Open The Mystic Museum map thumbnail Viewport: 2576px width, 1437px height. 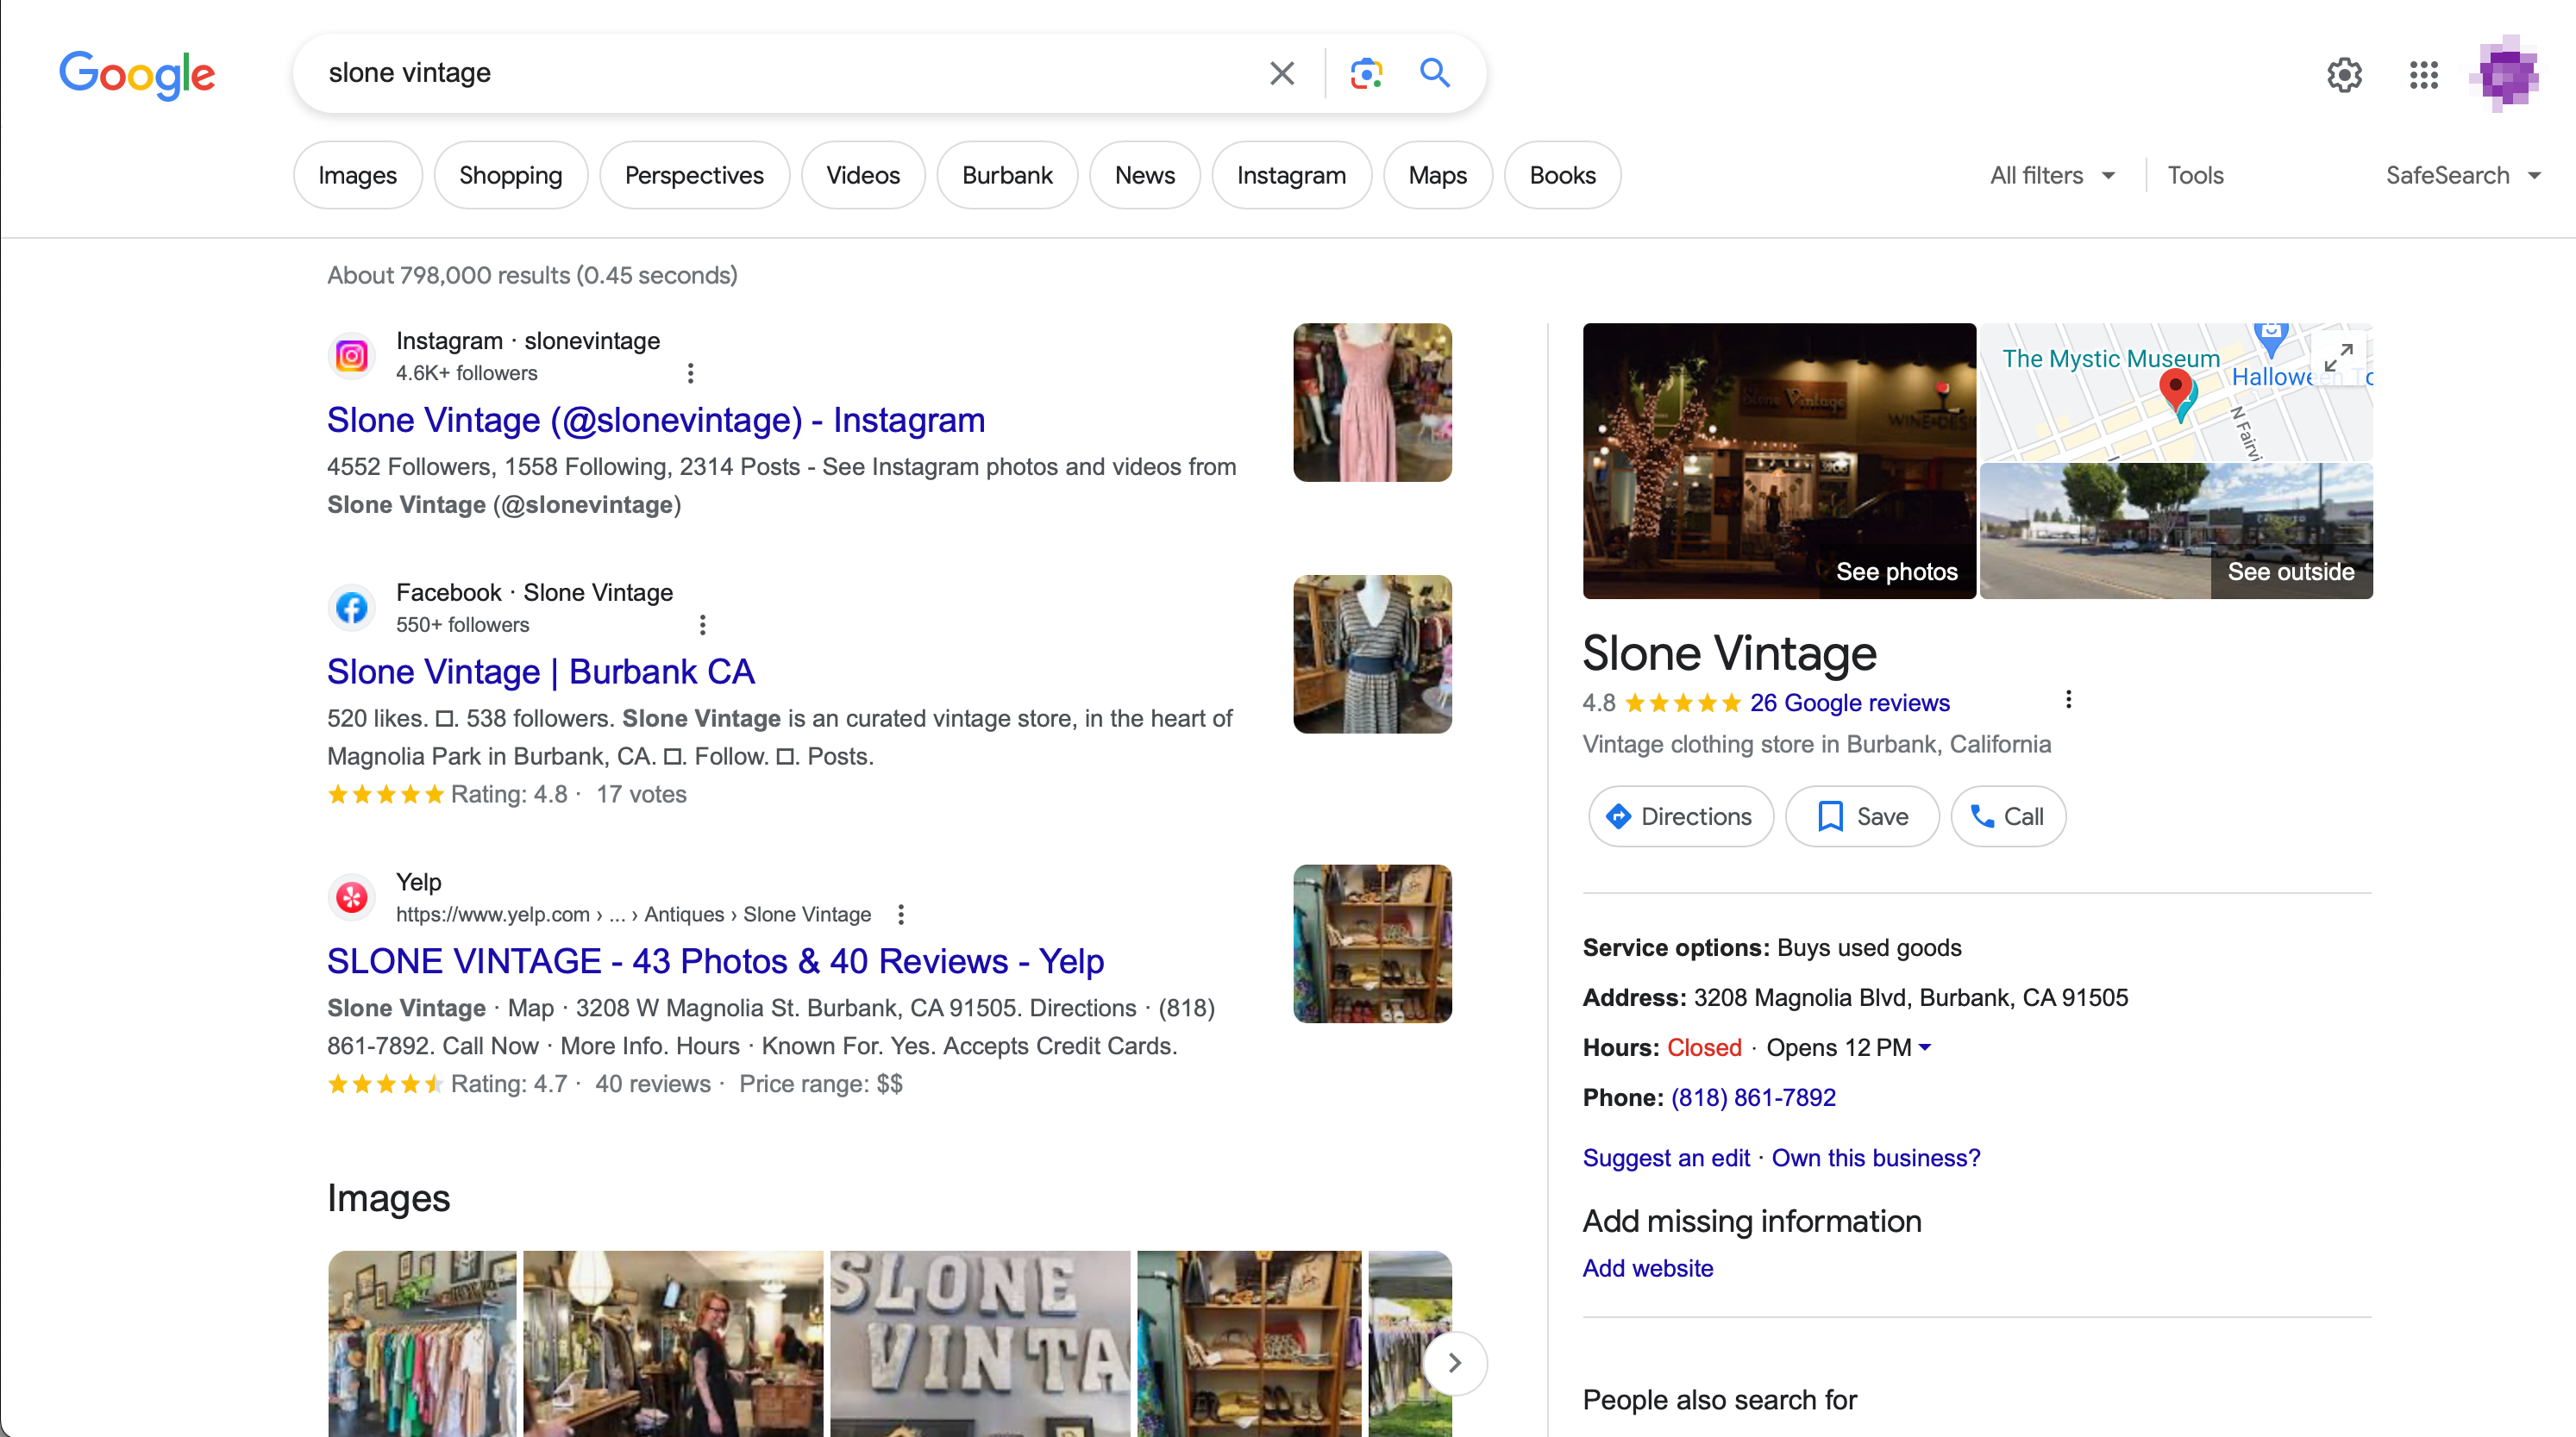click(2176, 391)
